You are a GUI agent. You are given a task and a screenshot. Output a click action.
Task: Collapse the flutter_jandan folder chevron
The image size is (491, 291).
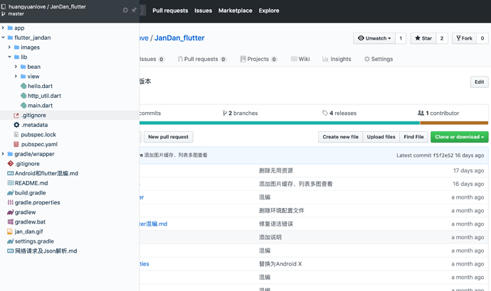[3, 38]
